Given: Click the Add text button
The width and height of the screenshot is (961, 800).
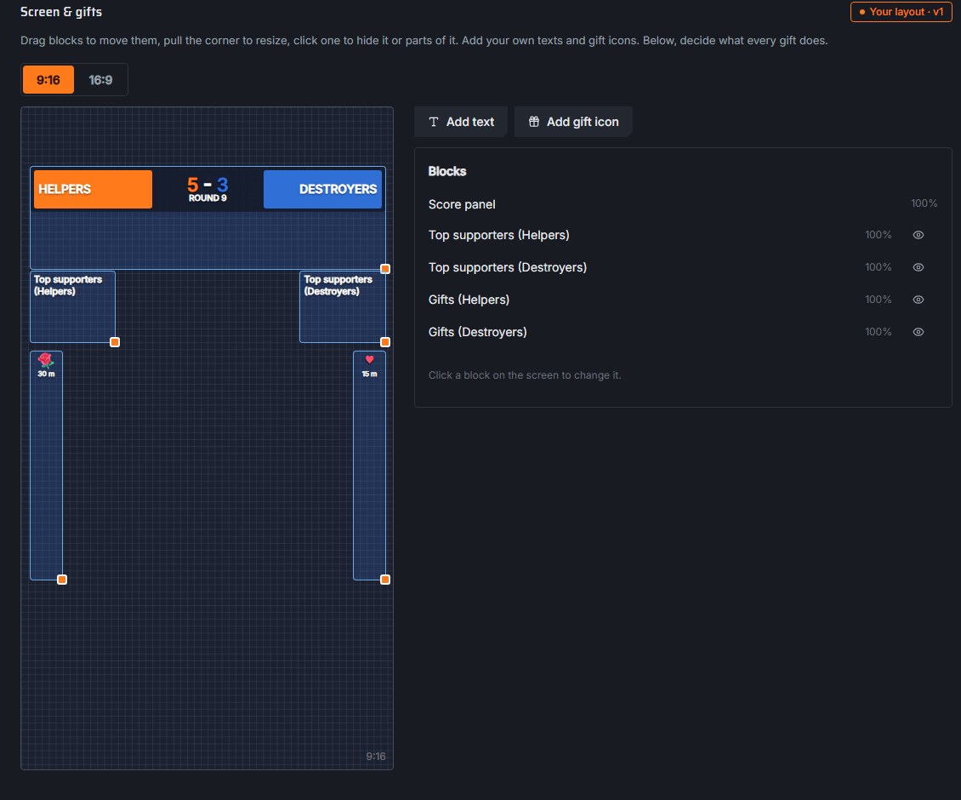Looking at the screenshot, I should [461, 122].
